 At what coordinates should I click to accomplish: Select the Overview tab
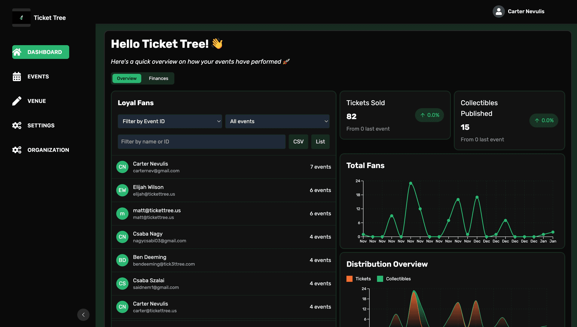click(x=127, y=78)
